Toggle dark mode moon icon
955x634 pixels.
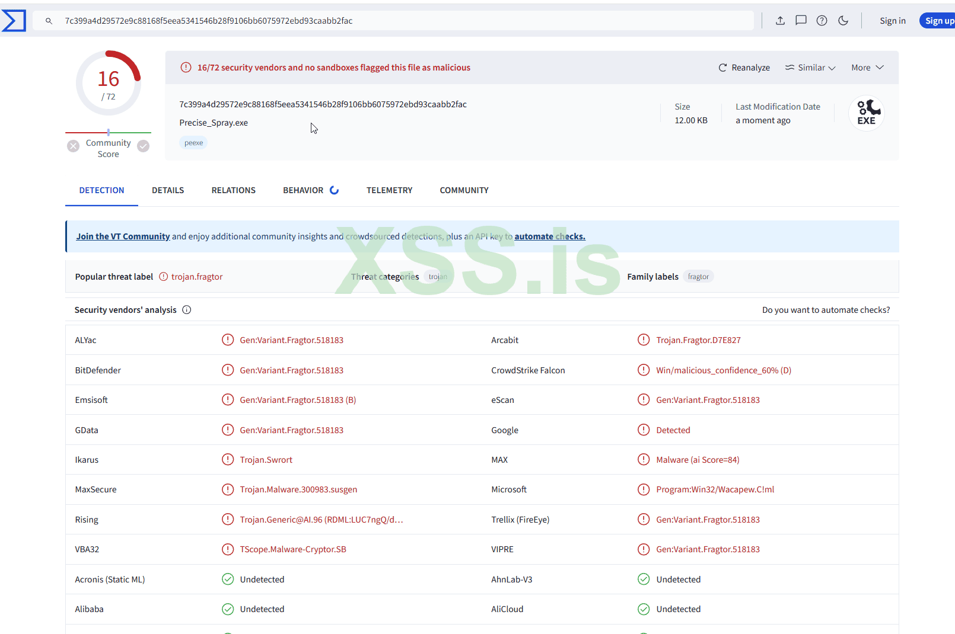pyautogui.click(x=843, y=21)
